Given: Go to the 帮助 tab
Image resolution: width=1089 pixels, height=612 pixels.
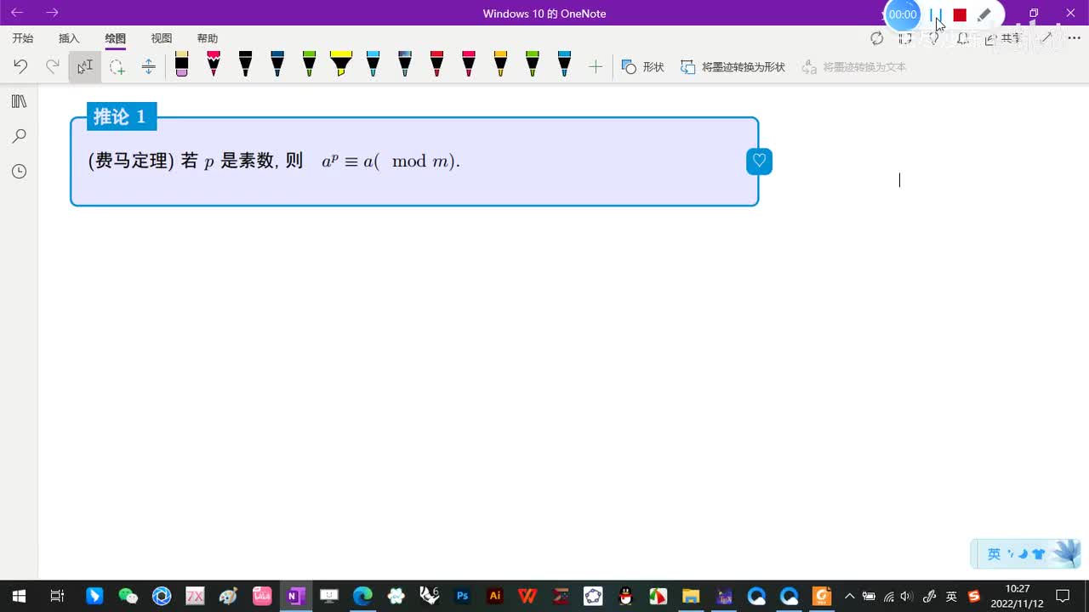Looking at the screenshot, I should pos(207,38).
